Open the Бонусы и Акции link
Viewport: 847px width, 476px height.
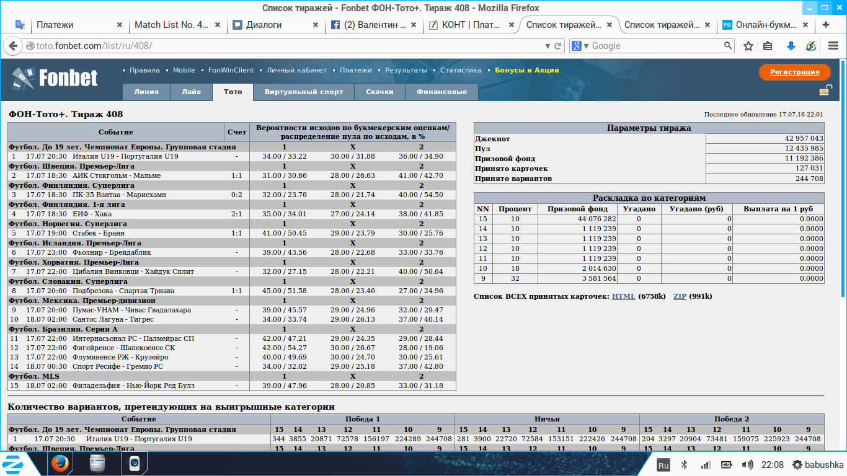[x=527, y=70]
